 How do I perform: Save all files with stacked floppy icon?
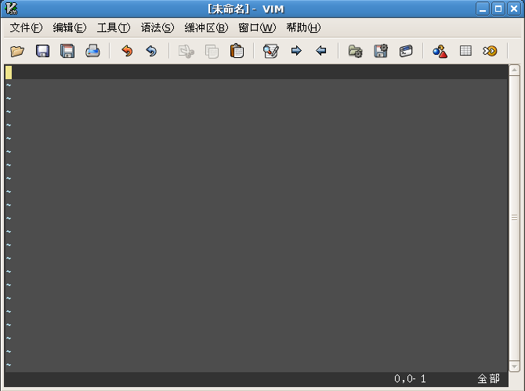[x=67, y=51]
